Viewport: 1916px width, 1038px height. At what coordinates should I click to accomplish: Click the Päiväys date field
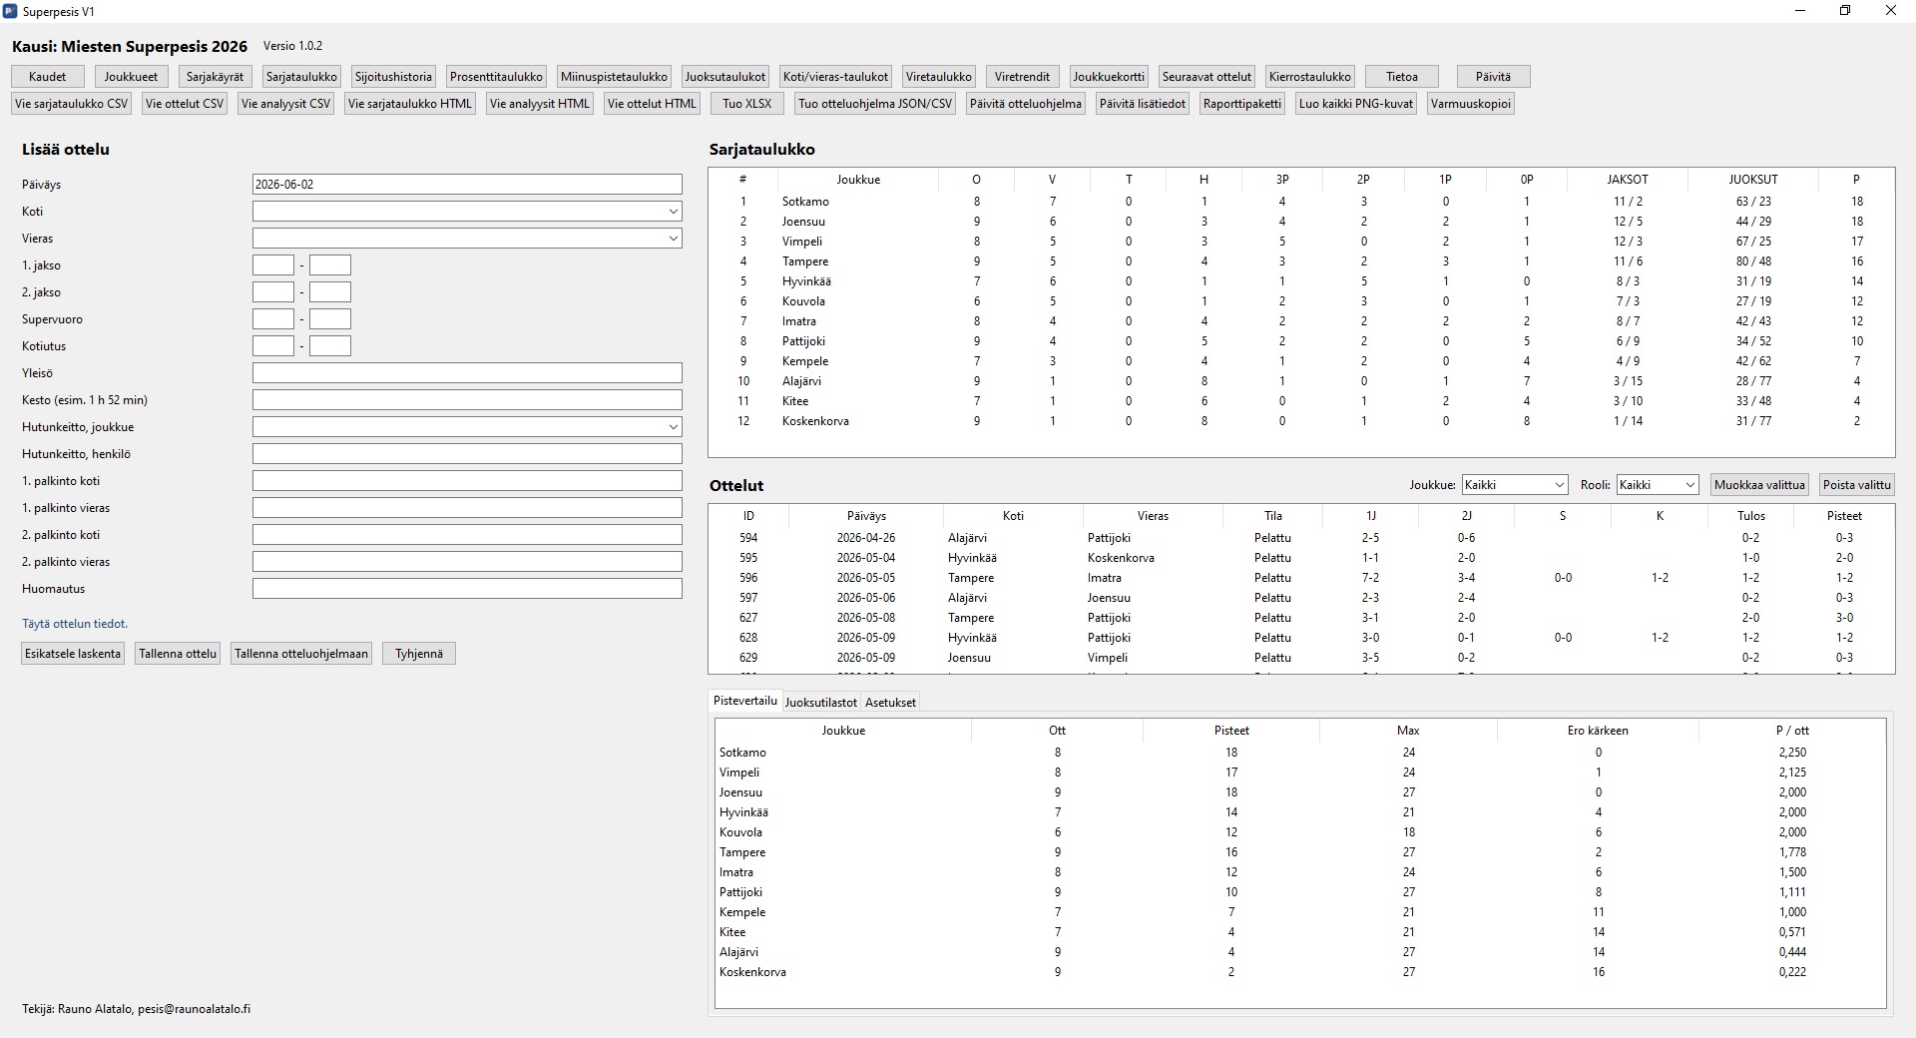[x=467, y=185]
